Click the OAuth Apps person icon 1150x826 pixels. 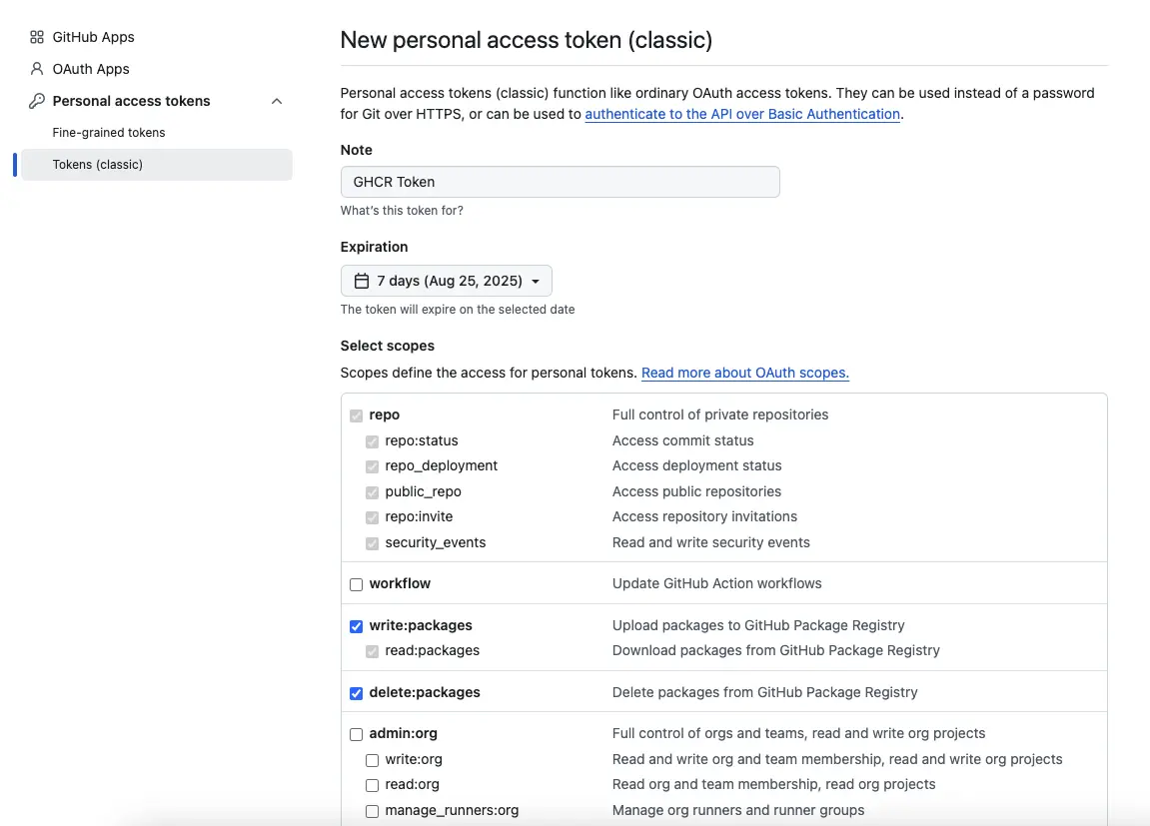click(37, 69)
